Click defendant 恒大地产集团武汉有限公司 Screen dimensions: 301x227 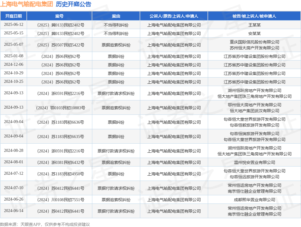(x=254, y=111)
